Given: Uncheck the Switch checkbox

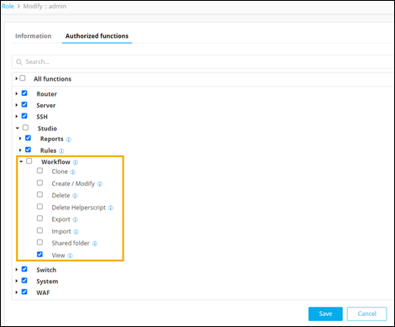Looking at the screenshot, I should coord(24,269).
